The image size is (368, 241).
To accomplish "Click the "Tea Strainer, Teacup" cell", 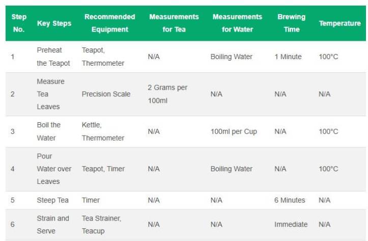I will point(102,224).
